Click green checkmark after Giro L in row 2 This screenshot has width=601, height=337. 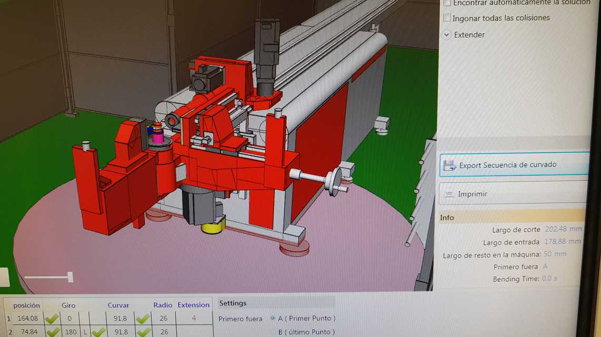(99, 332)
